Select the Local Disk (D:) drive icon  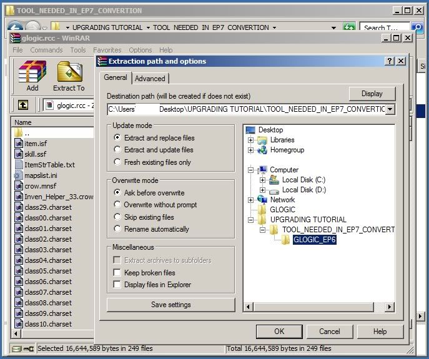pos(274,190)
